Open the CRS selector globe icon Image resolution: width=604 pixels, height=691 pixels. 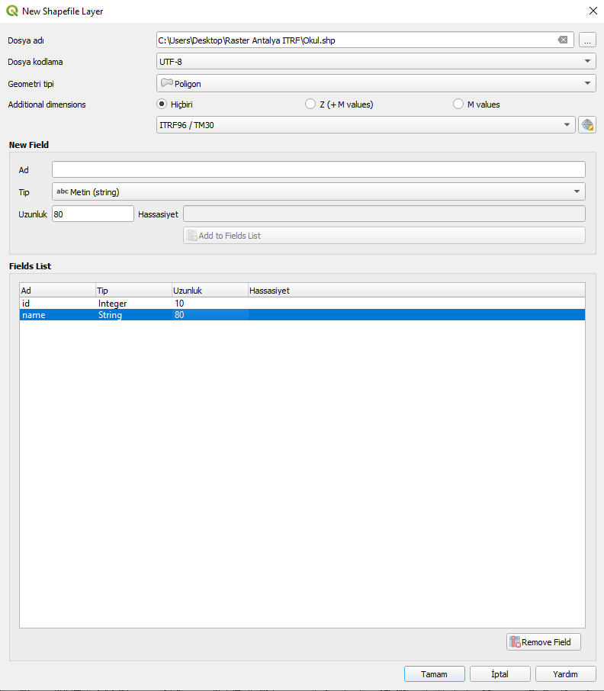click(x=587, y=125)
